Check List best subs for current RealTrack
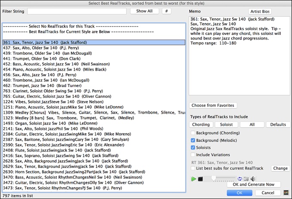This screenshot has width=292, height=199. pos(193,168)
